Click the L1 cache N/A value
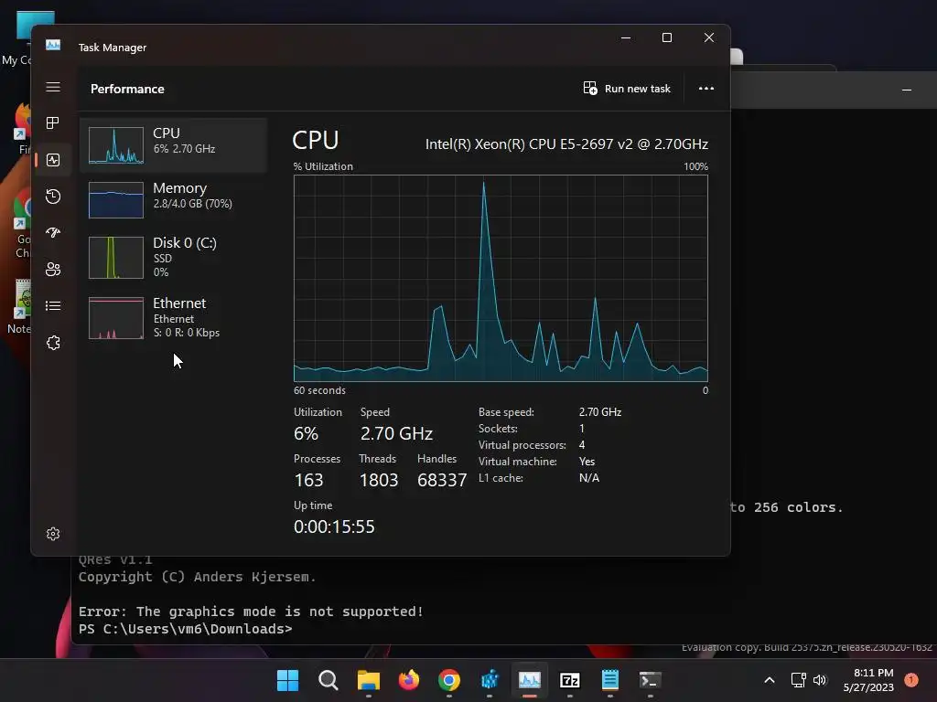 coord(589,477)
